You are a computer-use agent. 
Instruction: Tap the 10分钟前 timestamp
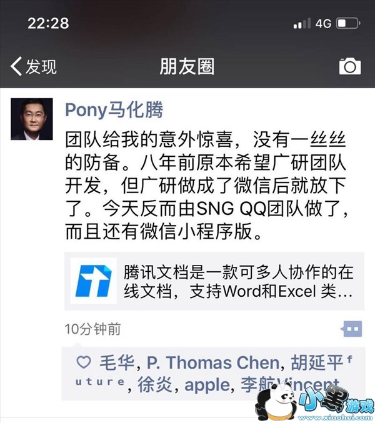tap(92, 329)
